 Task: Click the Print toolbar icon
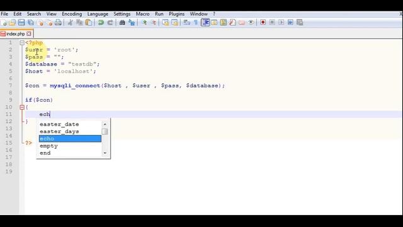tap(59, 23)
